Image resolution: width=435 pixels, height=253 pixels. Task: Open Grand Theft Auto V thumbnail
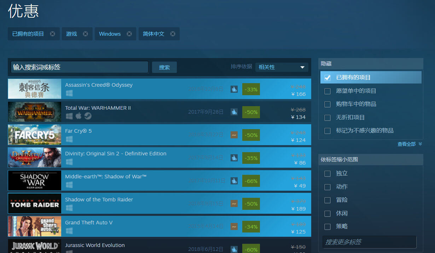click(x=35, y=226)
